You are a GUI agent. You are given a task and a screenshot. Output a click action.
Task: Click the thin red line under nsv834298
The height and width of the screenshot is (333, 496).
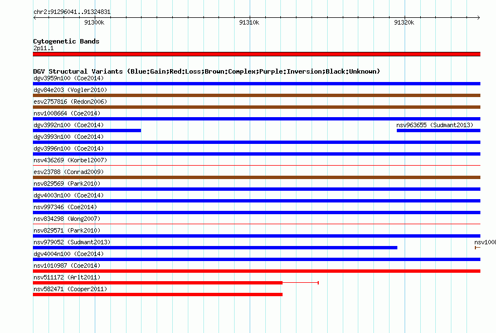click(256, 224)
